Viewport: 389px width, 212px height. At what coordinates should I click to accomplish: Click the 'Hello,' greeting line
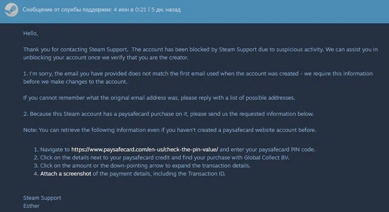pyautogui.click(x=31, y=33)
